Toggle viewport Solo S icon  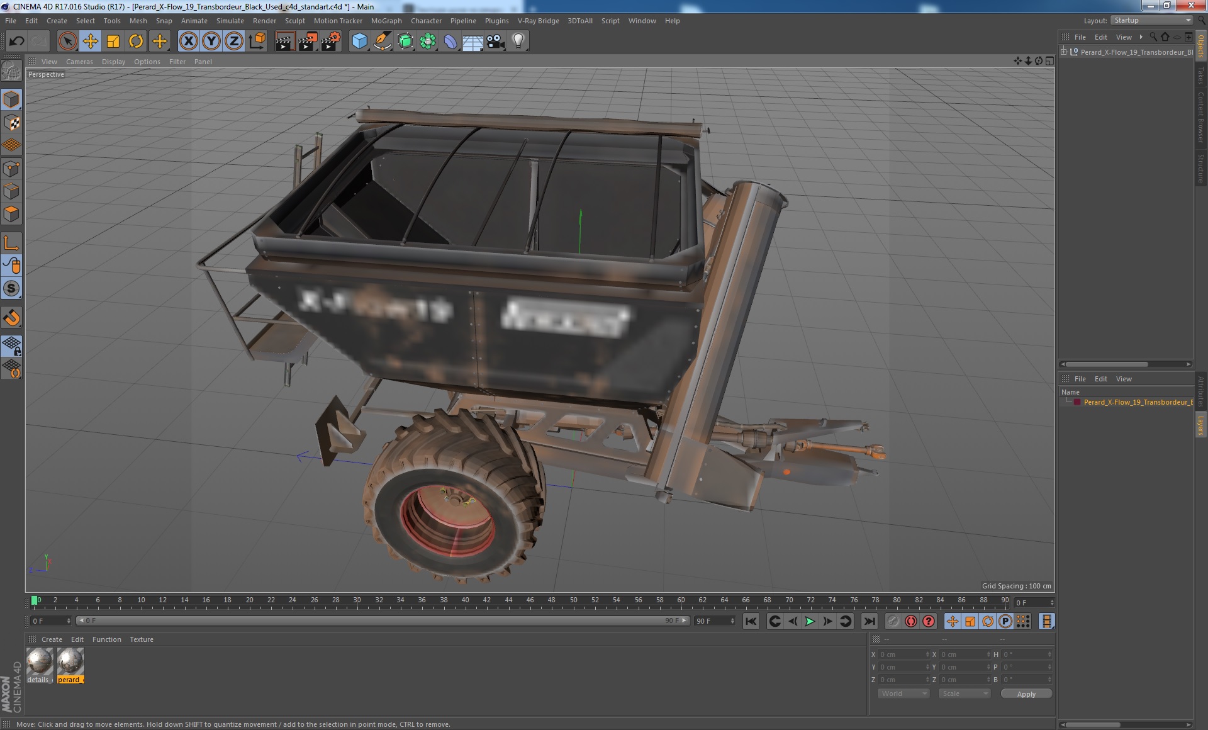click(11, 288)
